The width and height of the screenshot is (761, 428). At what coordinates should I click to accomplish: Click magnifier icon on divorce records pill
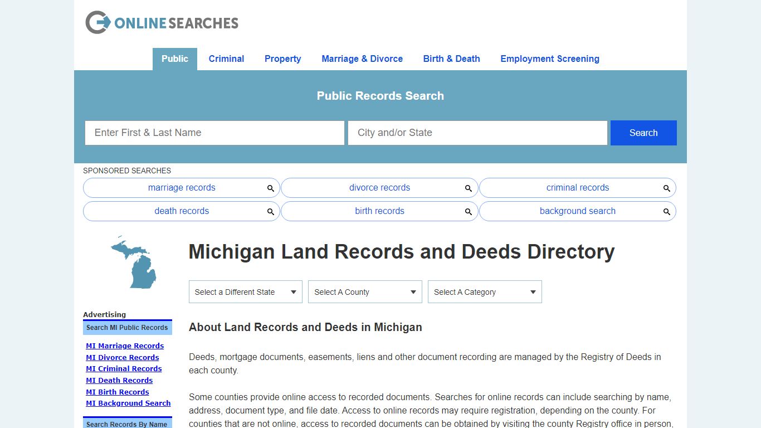pyautogui.click(x=469, y=188)
